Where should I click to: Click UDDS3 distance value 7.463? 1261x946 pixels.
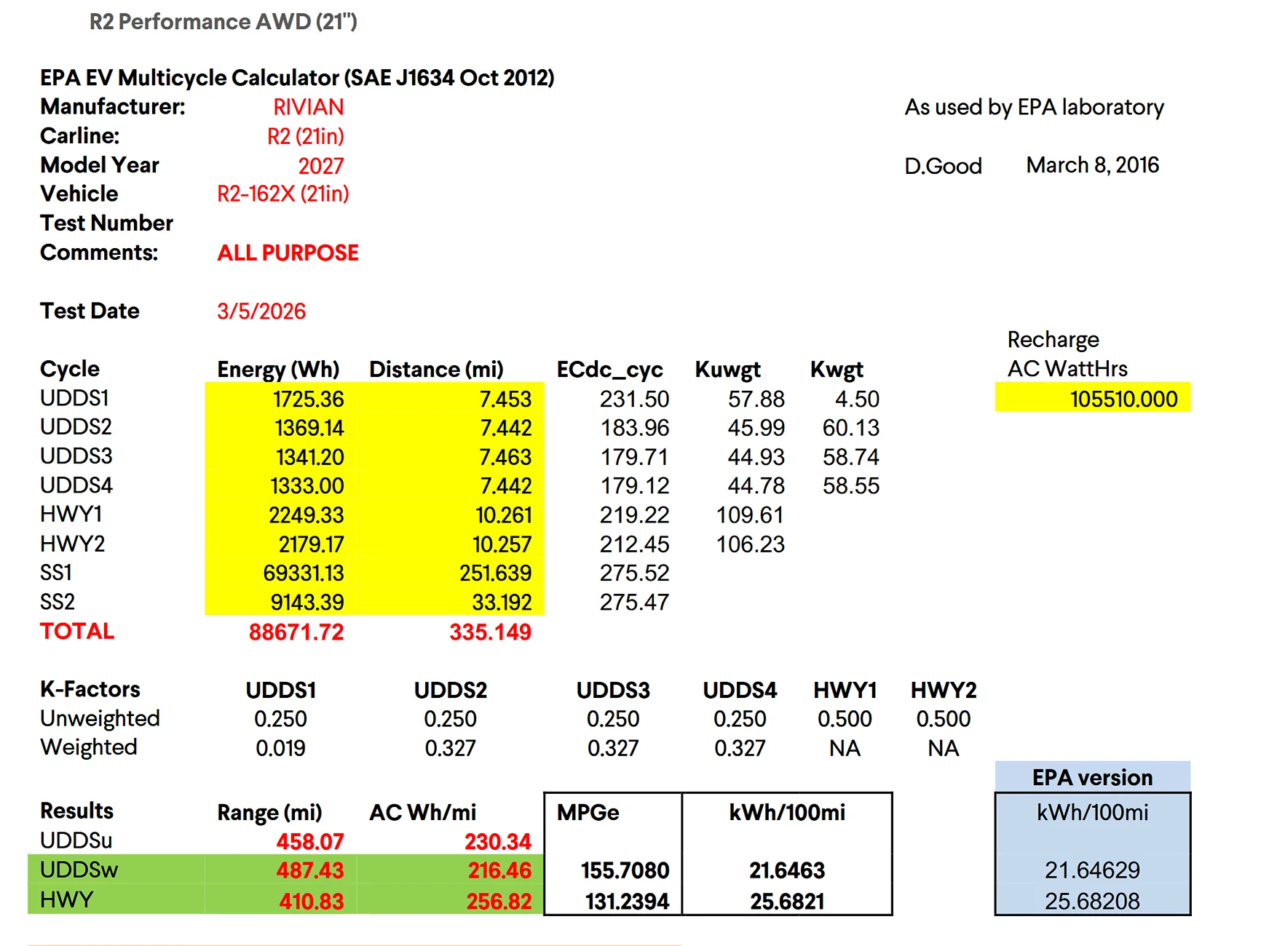(505, 457)
